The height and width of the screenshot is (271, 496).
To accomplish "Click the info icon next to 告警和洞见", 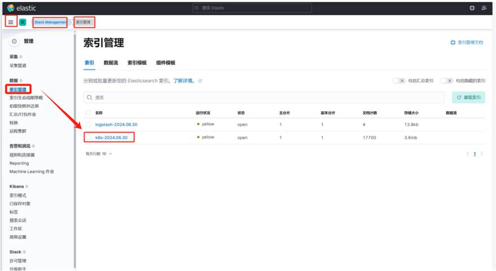I will pyautogui.click(x=33, y=146).
